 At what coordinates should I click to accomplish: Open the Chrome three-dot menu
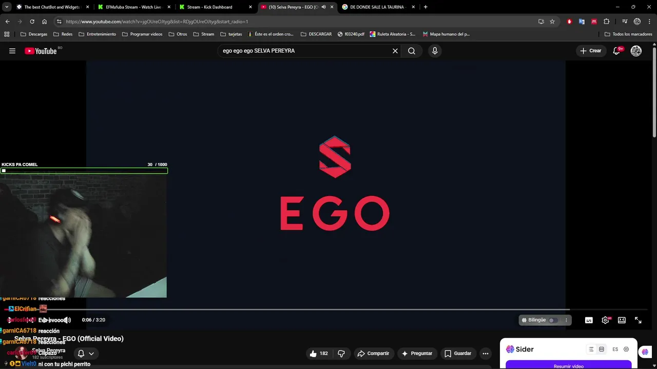[x=649, y=22]
